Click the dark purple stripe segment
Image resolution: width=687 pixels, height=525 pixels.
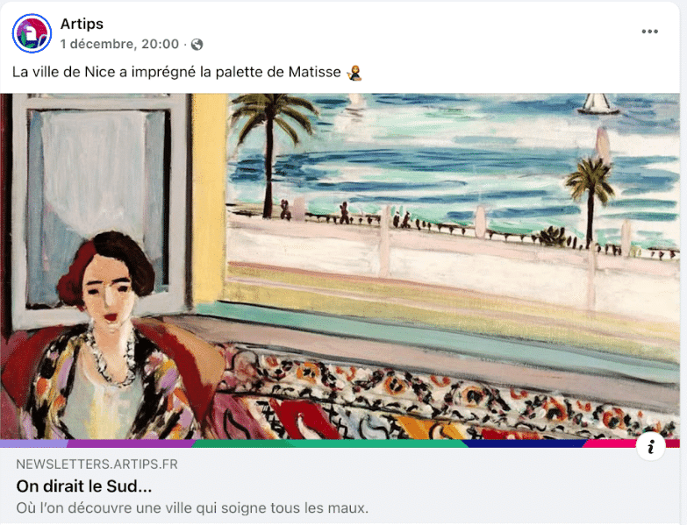(130, 443)
